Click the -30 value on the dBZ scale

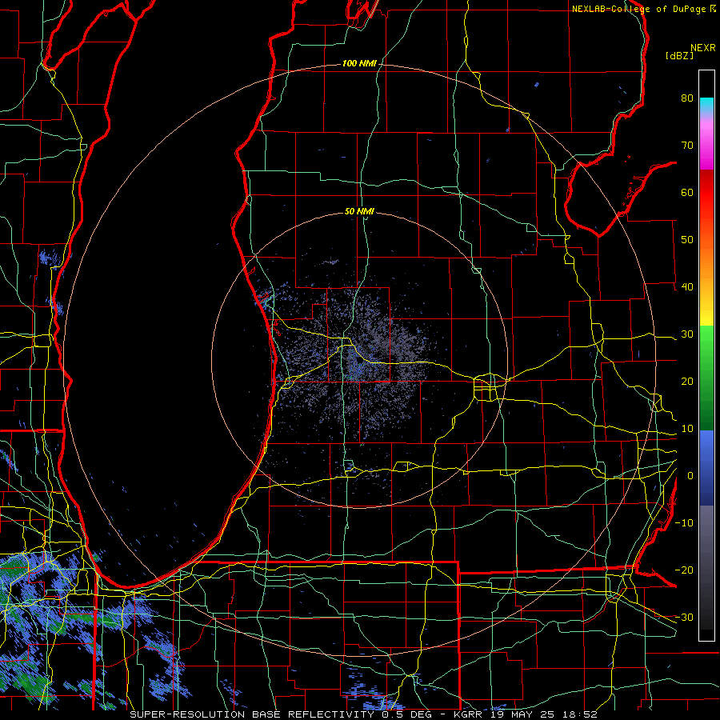tap(684, 618)
